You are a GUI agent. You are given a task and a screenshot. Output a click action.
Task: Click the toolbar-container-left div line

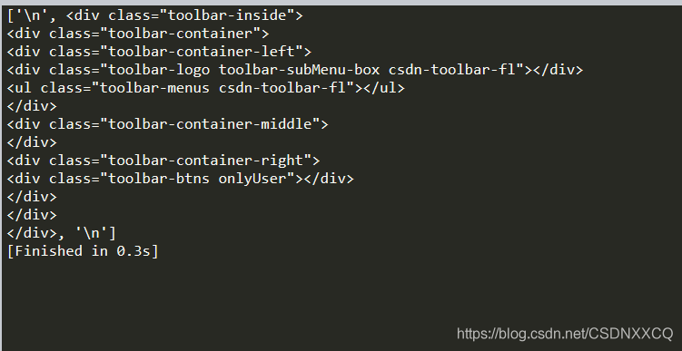tap(159, 52)
